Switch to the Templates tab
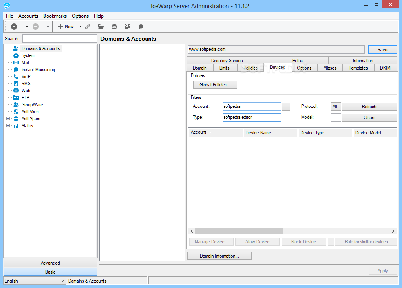The height and width of the screenshot is (288, 402). pyautogui.click(x=358, y=68)
